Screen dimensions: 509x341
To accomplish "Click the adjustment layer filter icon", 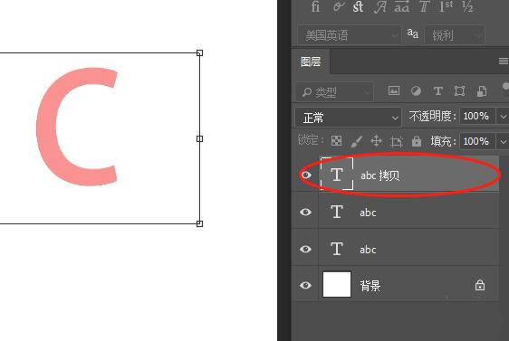I will coord(416,91).
